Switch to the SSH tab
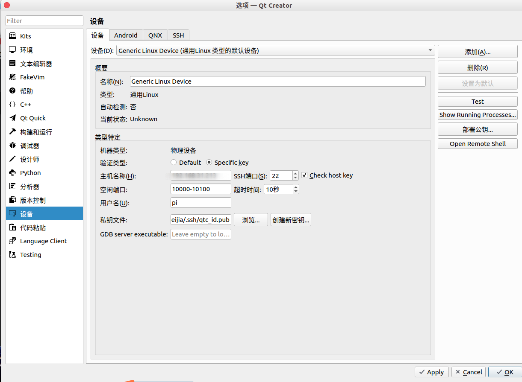 [x=178, y=35]
